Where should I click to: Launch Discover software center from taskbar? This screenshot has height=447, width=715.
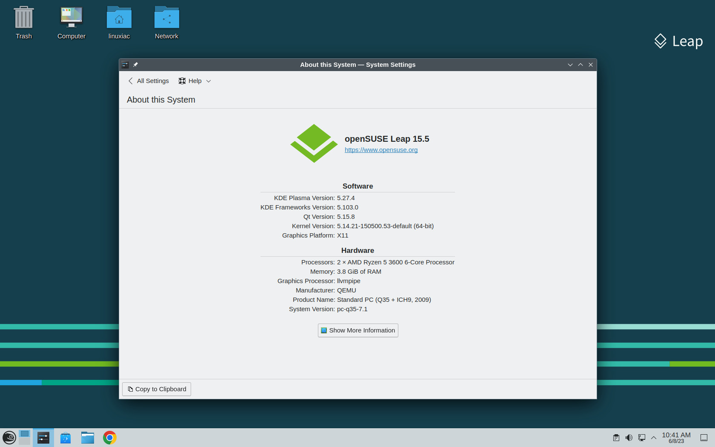[x=66, y=438]
